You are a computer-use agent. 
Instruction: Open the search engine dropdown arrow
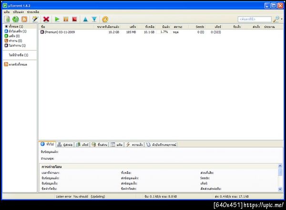pos(282,19)
